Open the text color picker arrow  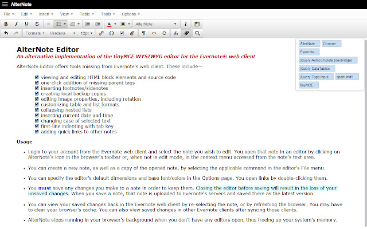[115, 24]
